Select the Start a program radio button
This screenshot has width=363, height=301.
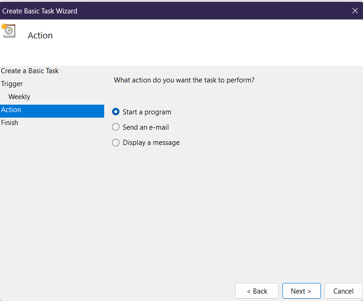(x=116, y=112)
